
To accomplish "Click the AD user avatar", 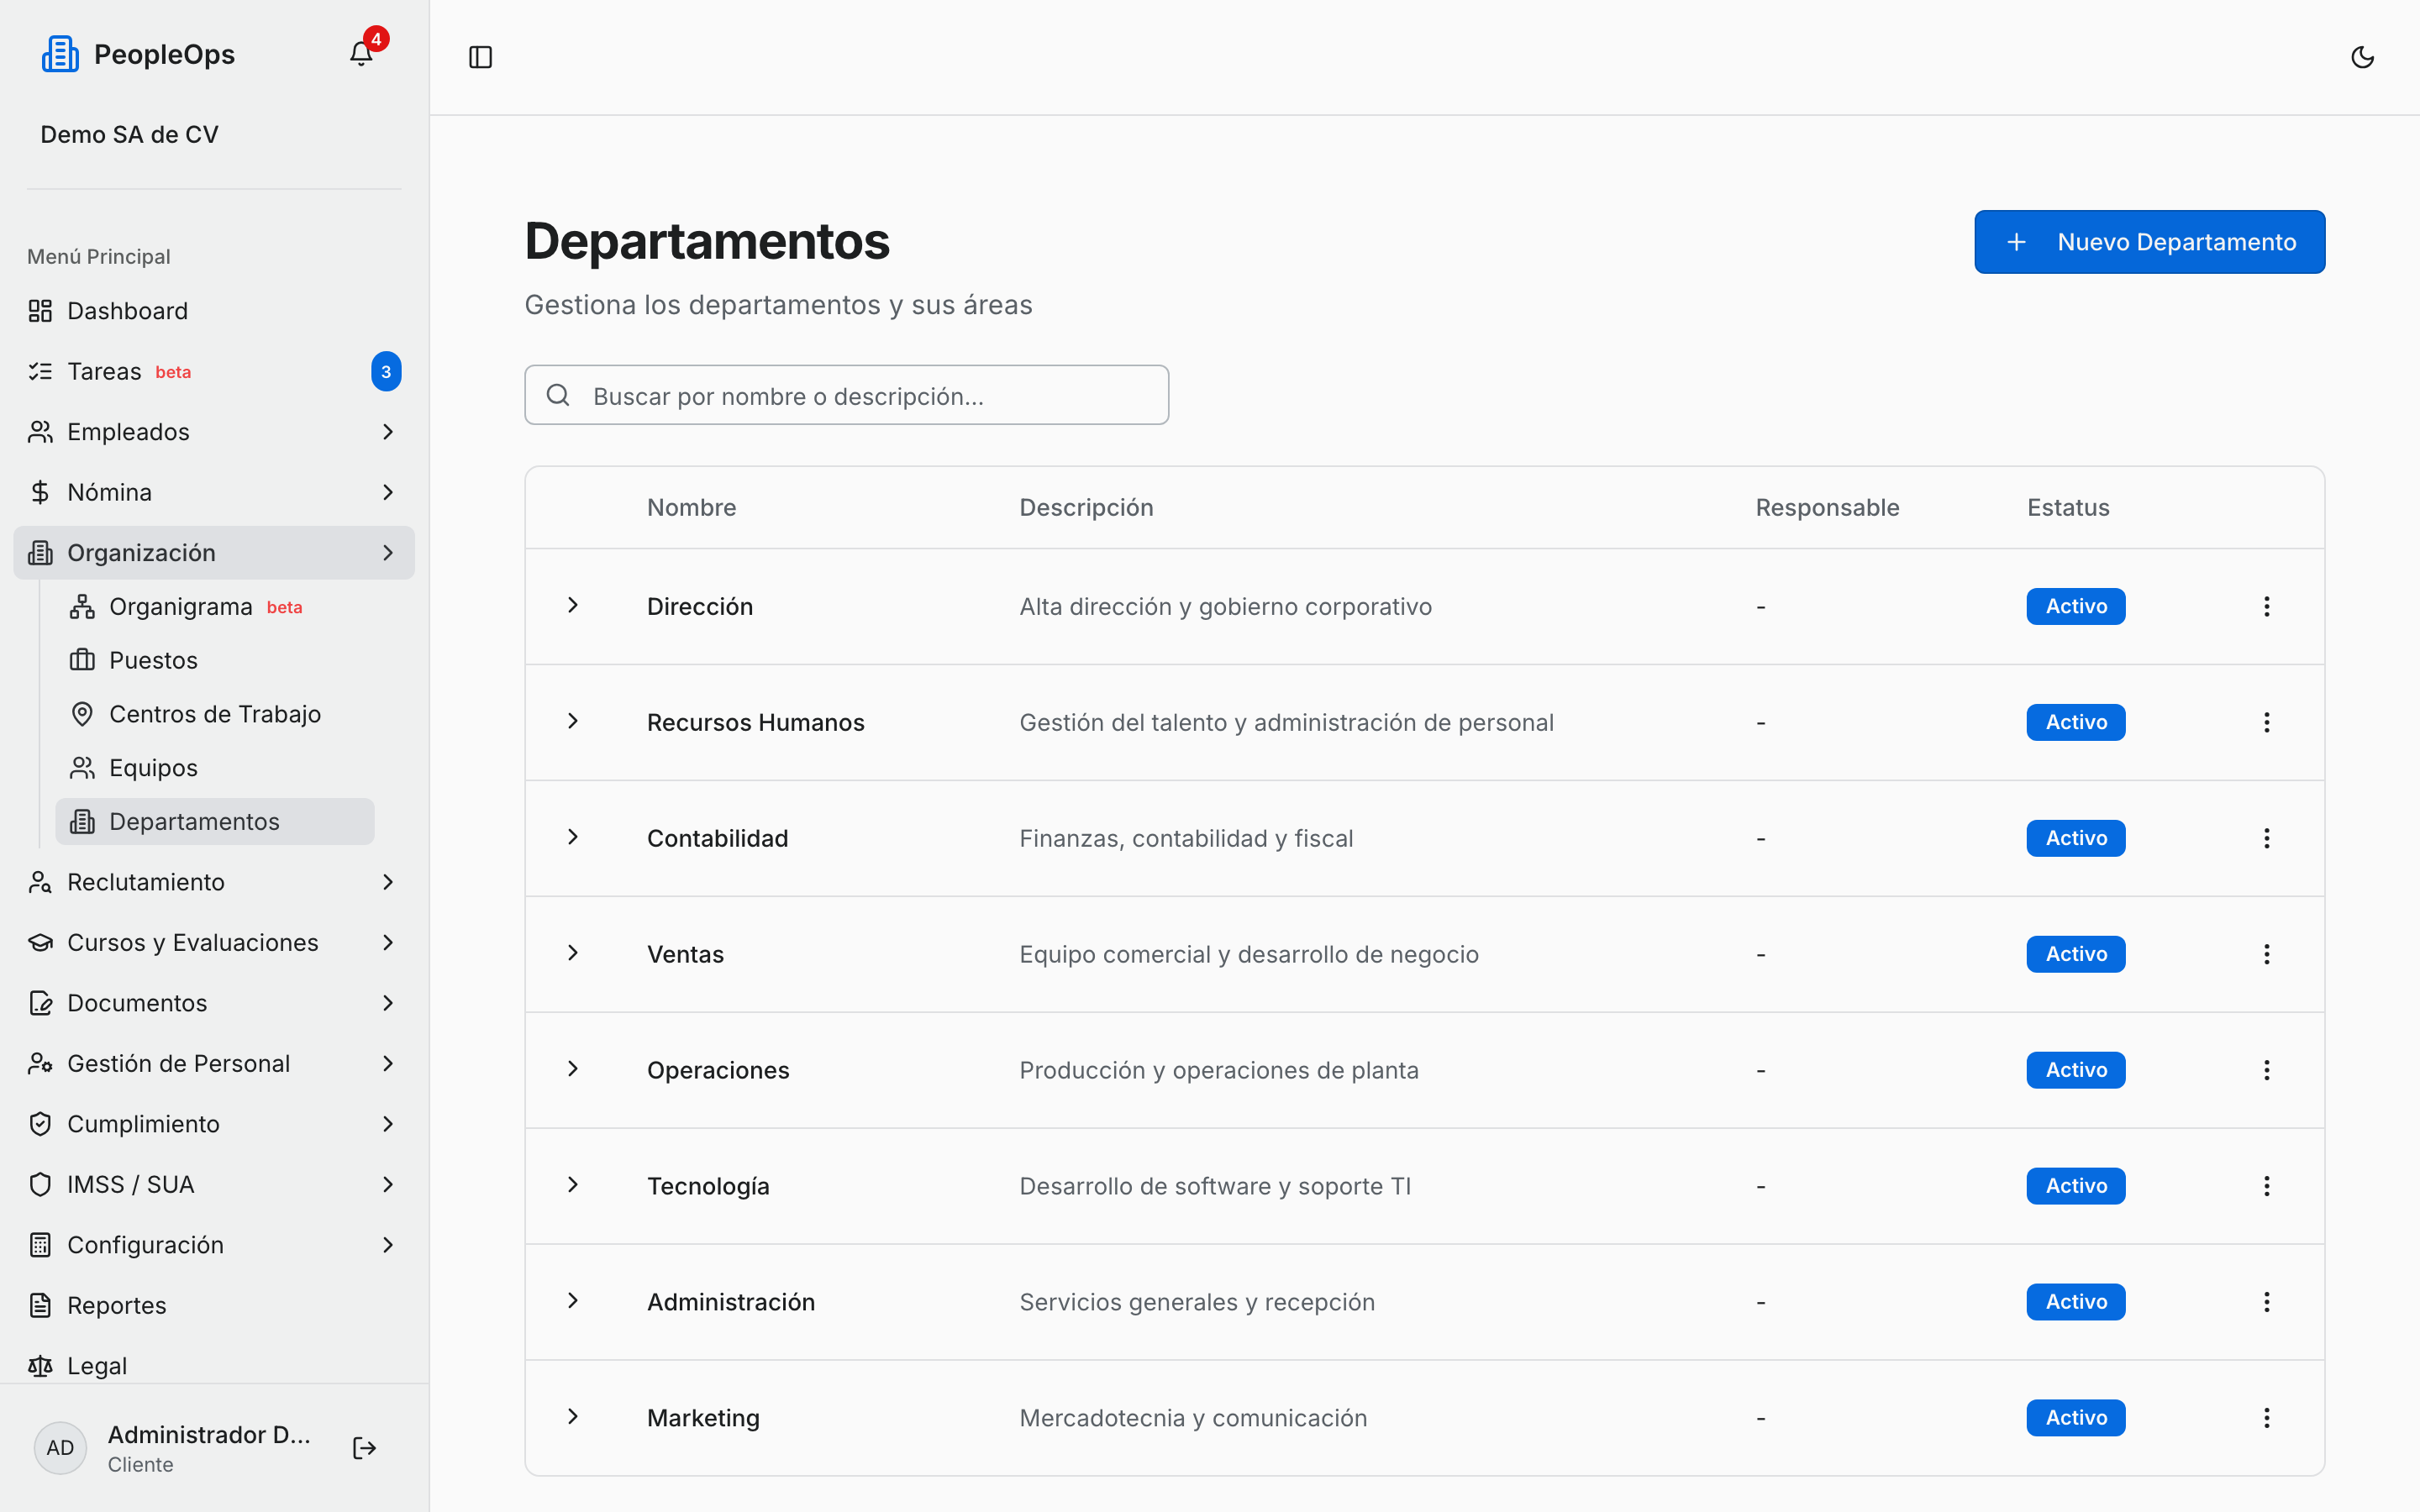I will tap(60, 1448).
